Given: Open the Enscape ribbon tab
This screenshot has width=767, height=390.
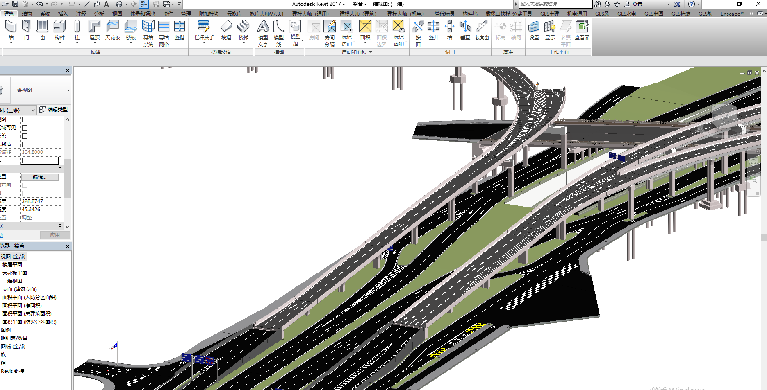Looking at the screenshot, I should 732,14.
